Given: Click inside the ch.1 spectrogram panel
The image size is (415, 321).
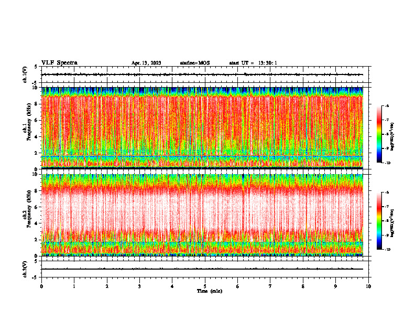Looking at the screenshot, I should click(x=202, y=128).
